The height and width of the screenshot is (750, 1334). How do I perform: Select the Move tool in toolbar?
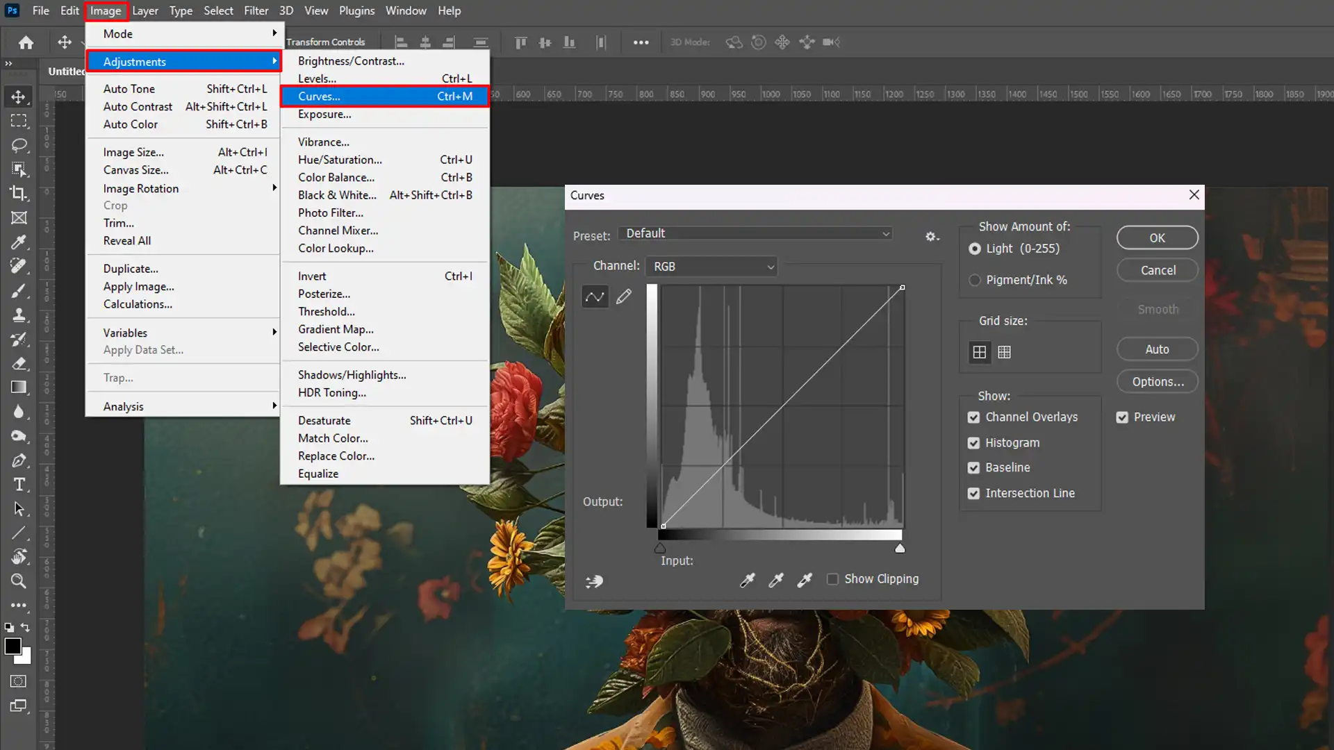pos(19,97)
